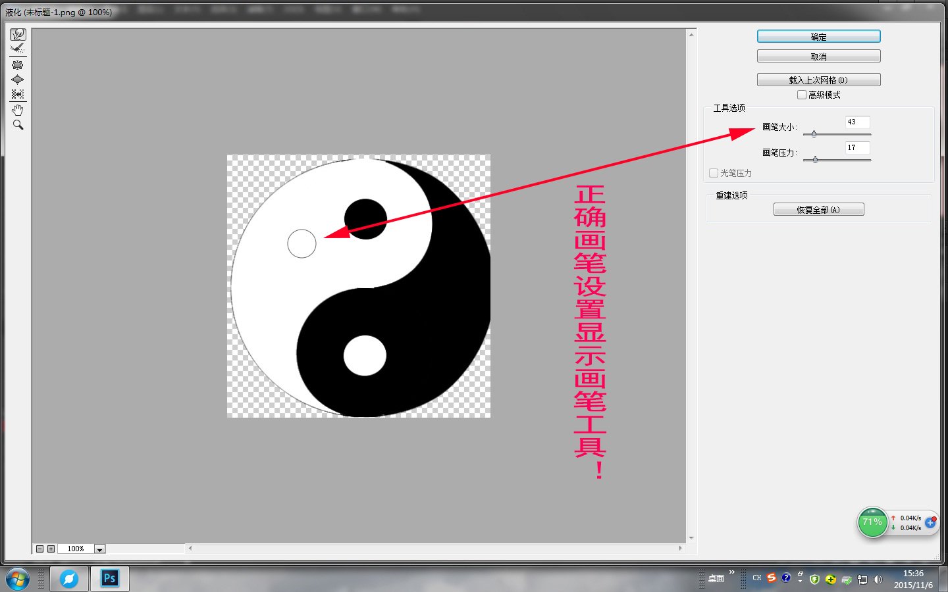Click the volume speaker icon in system tray
The width and height of the screenshot is (948, 592).
[x=878, y=580]
